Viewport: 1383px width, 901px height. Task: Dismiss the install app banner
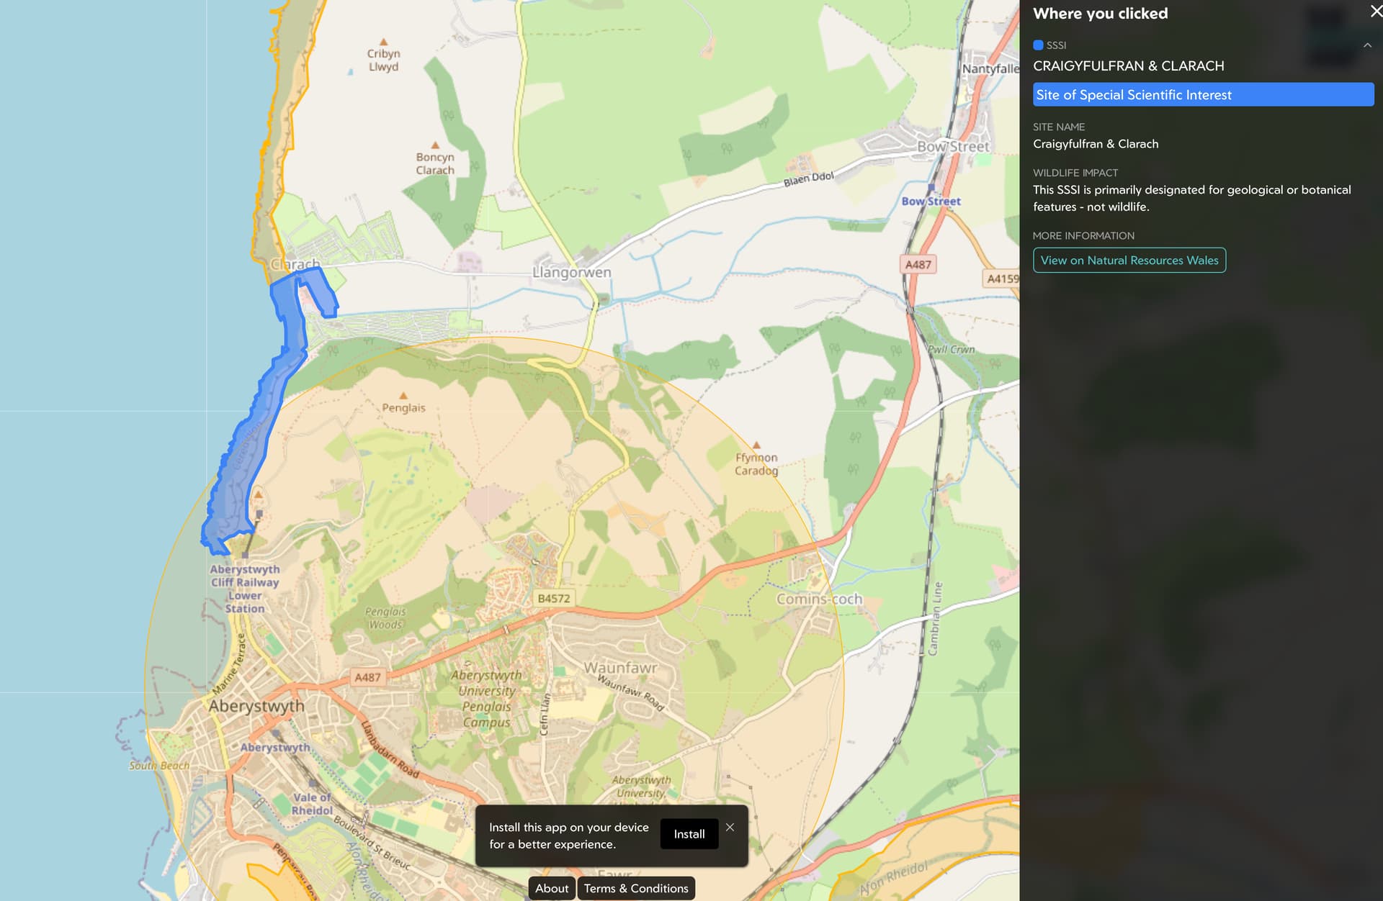click(730, 828)
